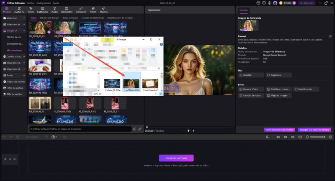Click Agregar a la línea de tiempo
Image resolution: width=335 pixels, height=181 pixels.
314,130
